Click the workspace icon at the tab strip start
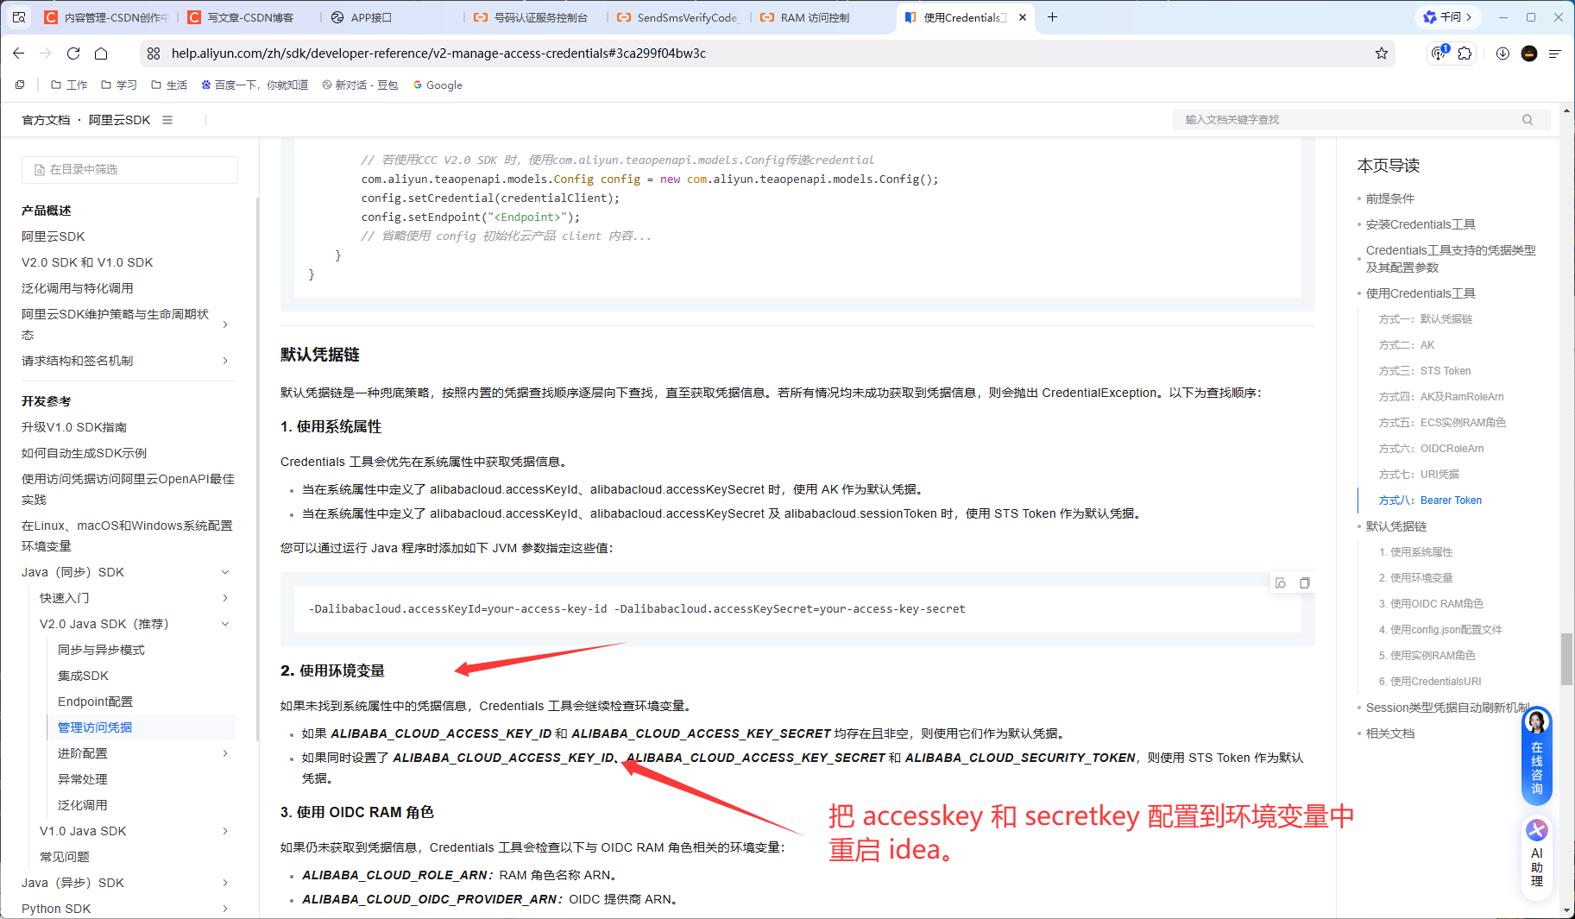 tap(19, 17)
